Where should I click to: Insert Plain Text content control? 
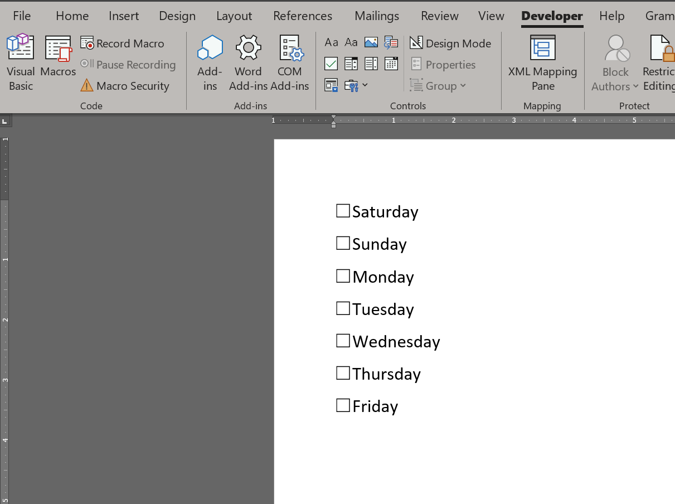click(351, 42)
